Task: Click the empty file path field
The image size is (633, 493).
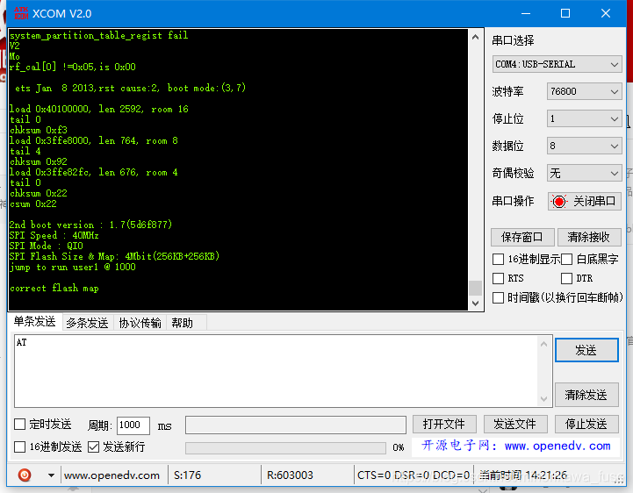Action: 296,425
